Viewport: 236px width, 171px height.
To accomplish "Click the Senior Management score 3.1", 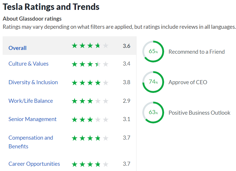I will [x=126, y=119].
